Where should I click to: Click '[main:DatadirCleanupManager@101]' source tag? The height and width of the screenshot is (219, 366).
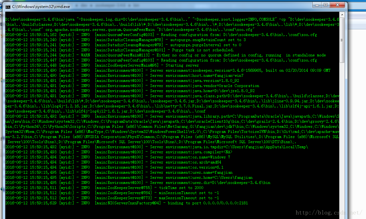(130, 50)
